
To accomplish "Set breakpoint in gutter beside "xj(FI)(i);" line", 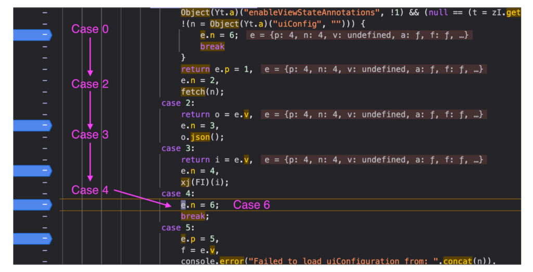I will click(x=45, y=182).
